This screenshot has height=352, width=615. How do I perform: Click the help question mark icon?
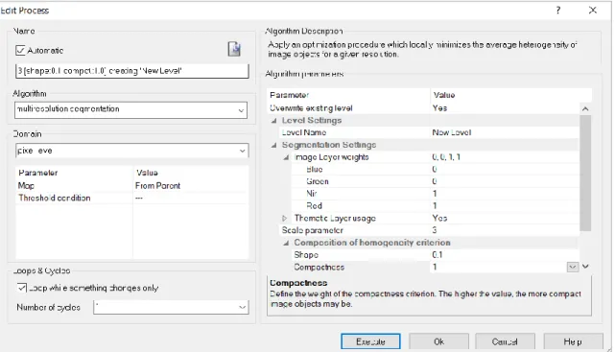click(558, 11)
